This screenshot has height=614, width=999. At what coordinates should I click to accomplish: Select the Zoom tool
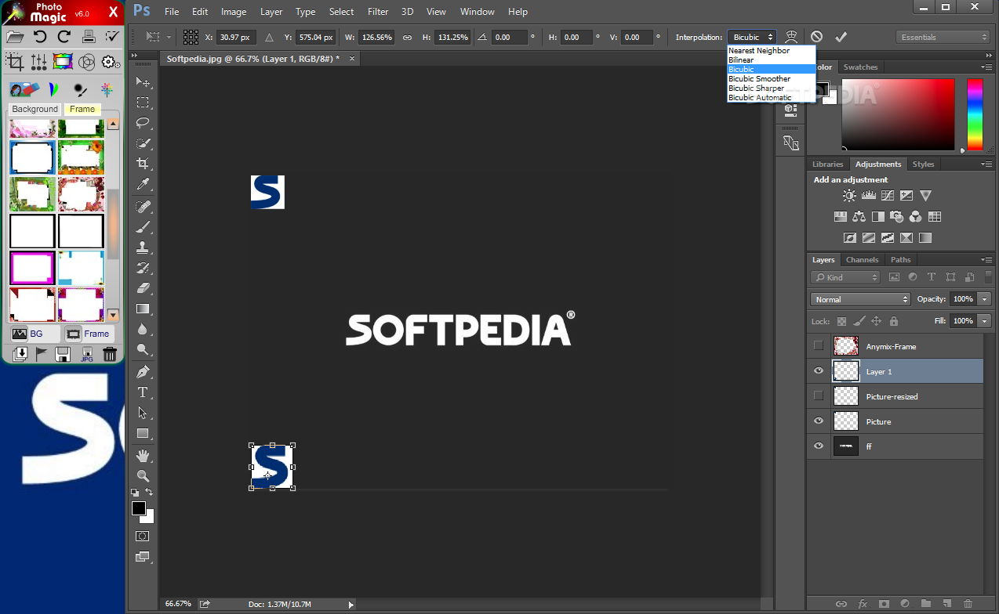[x=143, y=476]
